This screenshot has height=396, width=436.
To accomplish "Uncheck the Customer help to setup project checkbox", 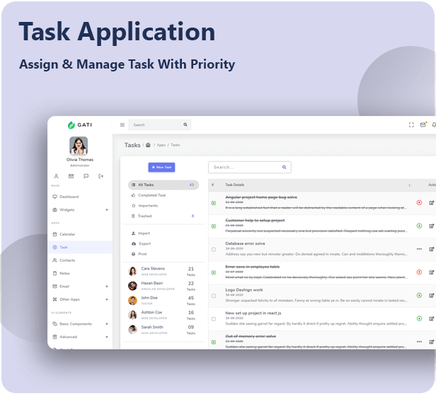I will coord(214,226).
